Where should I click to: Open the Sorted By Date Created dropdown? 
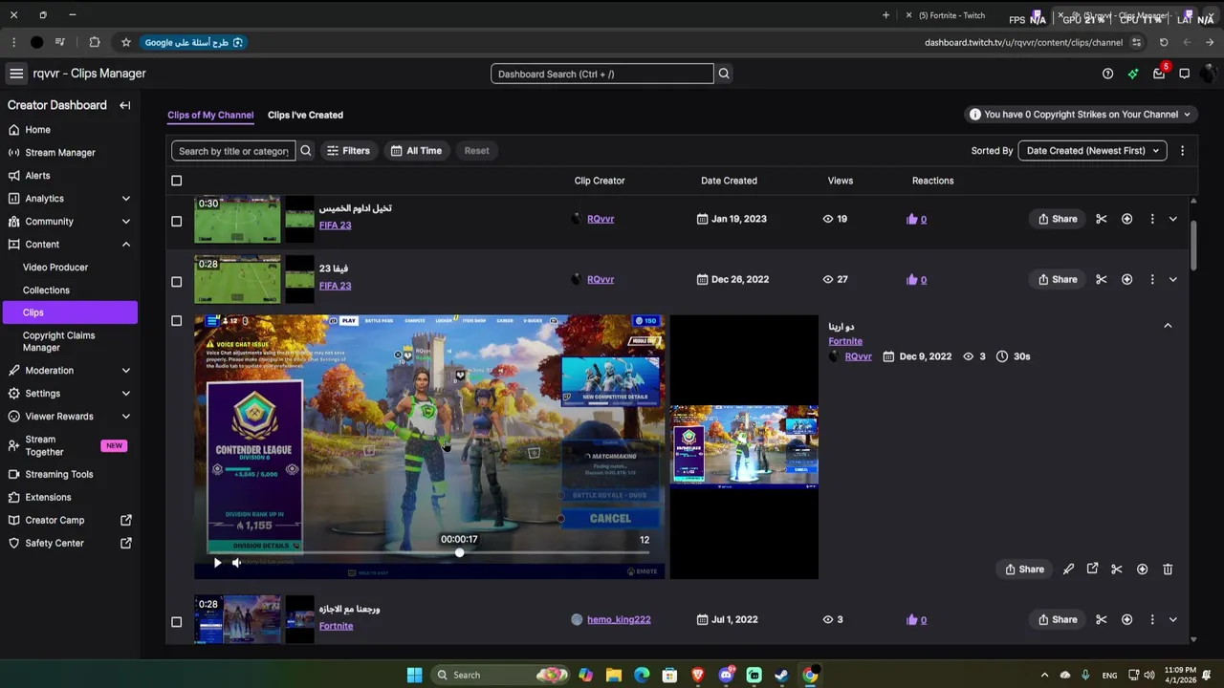click(1092, 151)
